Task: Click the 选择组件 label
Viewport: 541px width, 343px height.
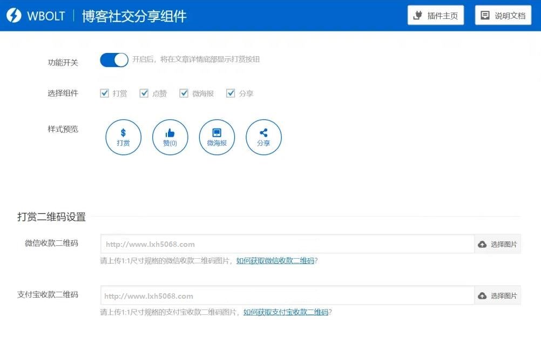Action: point(63,93)
